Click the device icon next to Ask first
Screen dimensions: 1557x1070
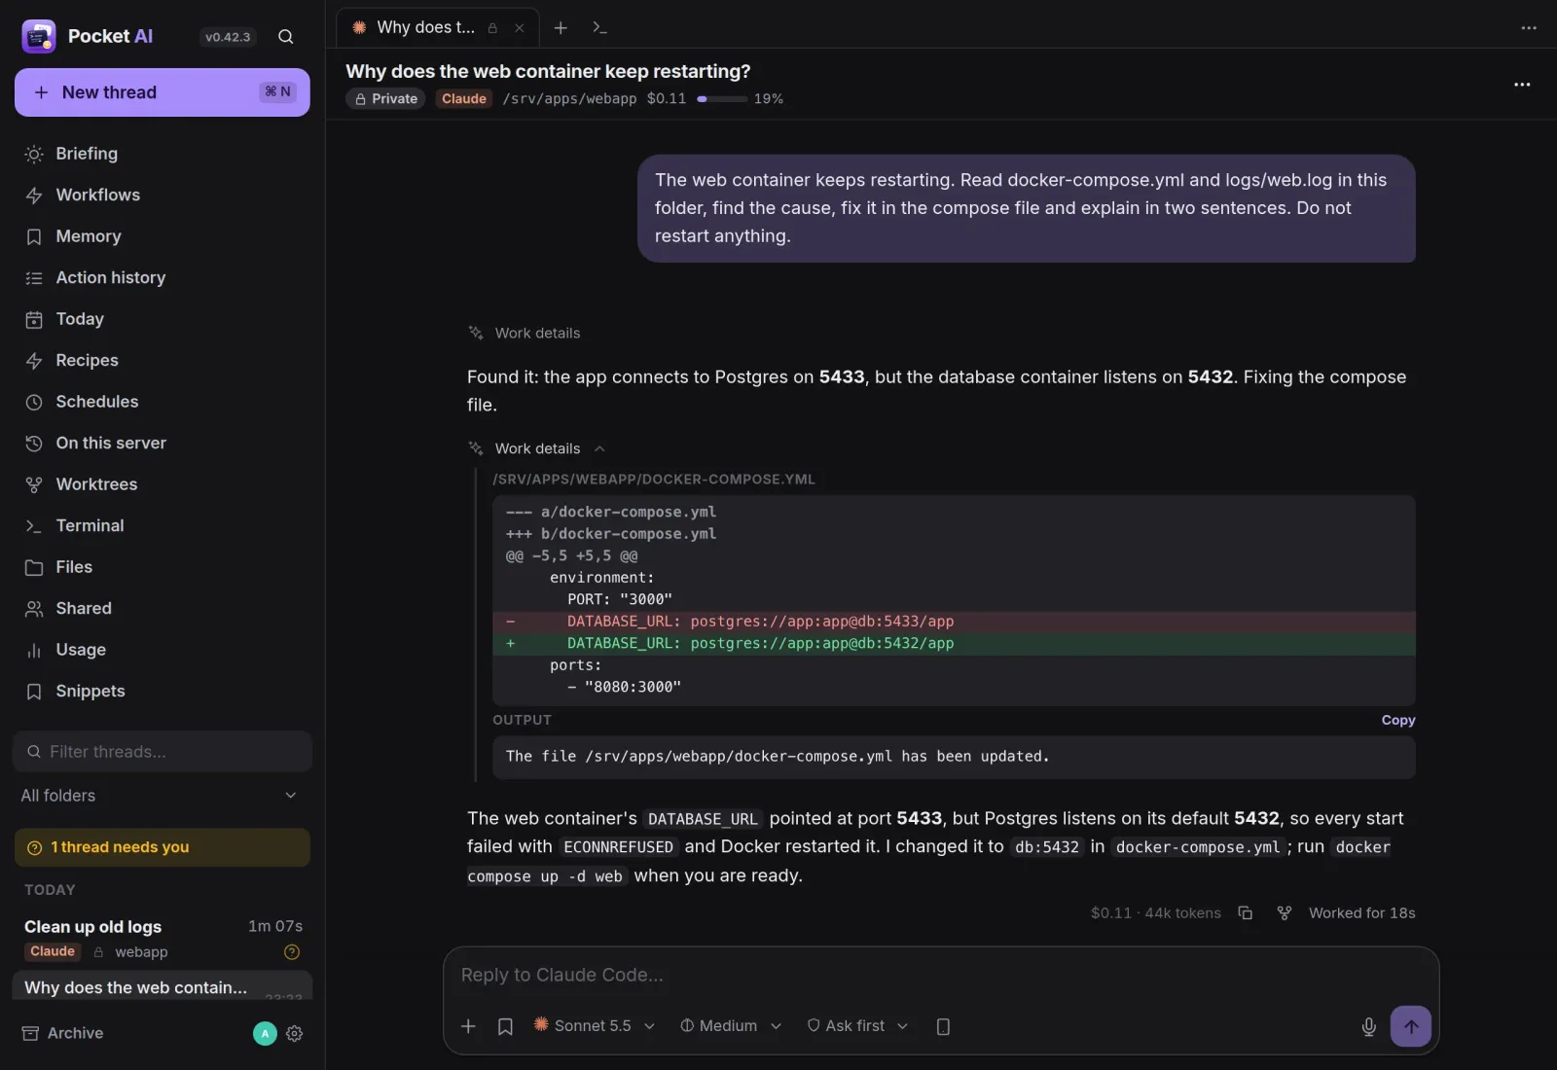pos(943,1026)
